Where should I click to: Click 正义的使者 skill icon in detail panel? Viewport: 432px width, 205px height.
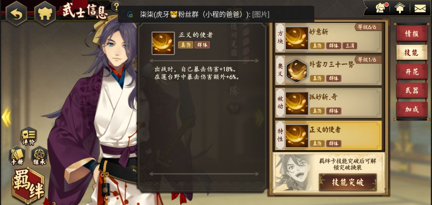[x=163, y=43]
